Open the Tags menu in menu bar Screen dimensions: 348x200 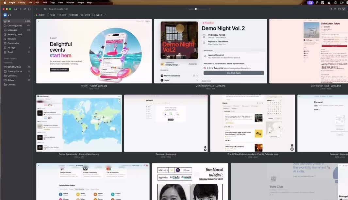(52, 2)
